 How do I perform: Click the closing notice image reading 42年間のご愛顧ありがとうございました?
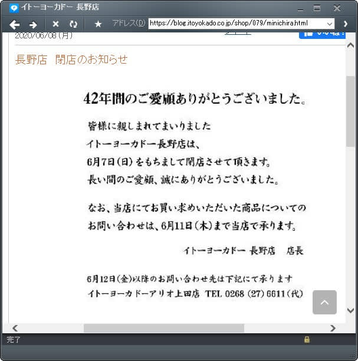pos(195,195)
